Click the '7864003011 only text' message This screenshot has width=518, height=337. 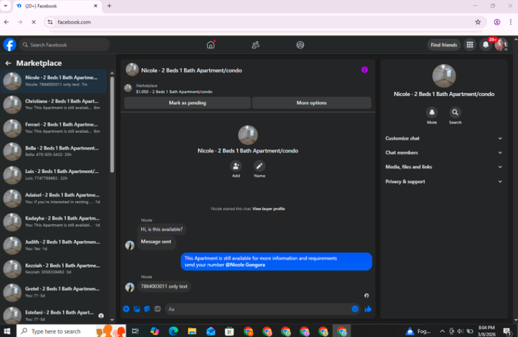164,286
